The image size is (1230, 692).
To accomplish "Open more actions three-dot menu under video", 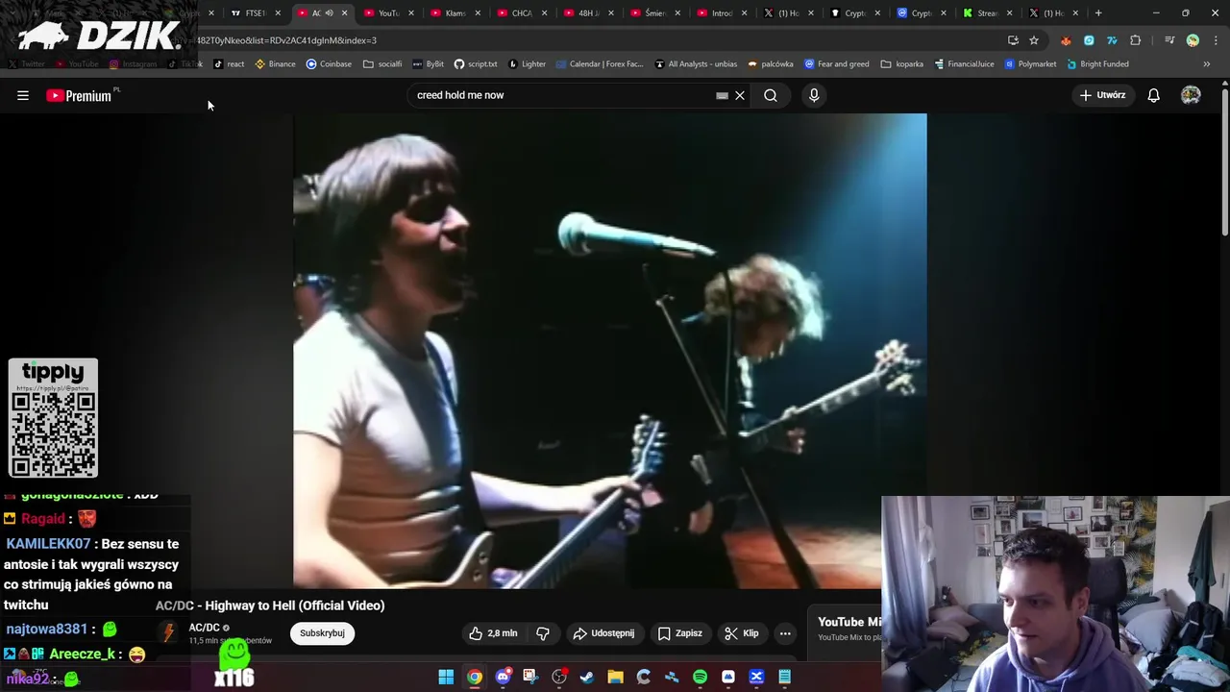I will click(x=785, y=633).
